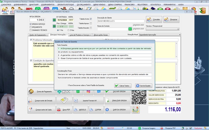
Task: Click the green exit door toolbar icon
Action: point(202,11)
